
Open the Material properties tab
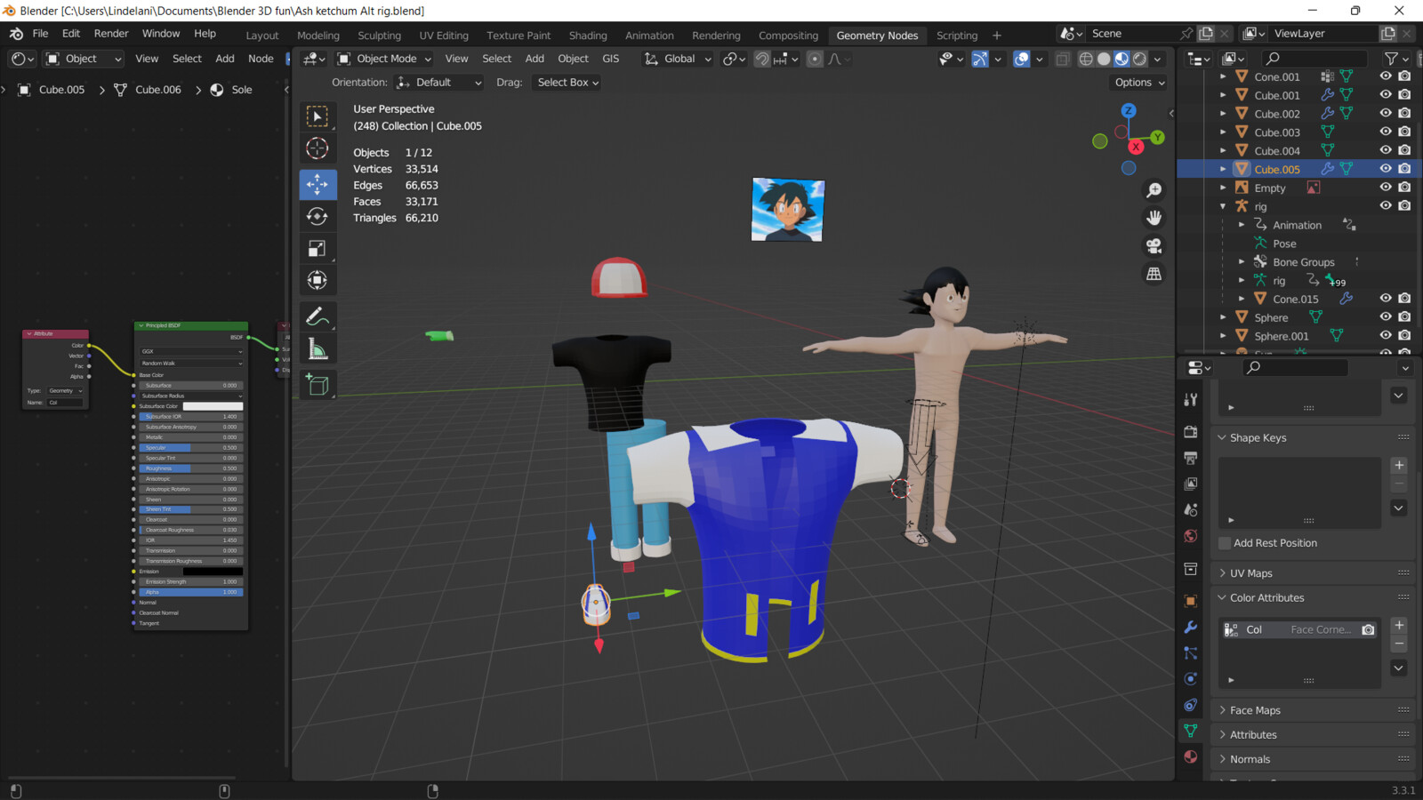tap(1191, 756)
